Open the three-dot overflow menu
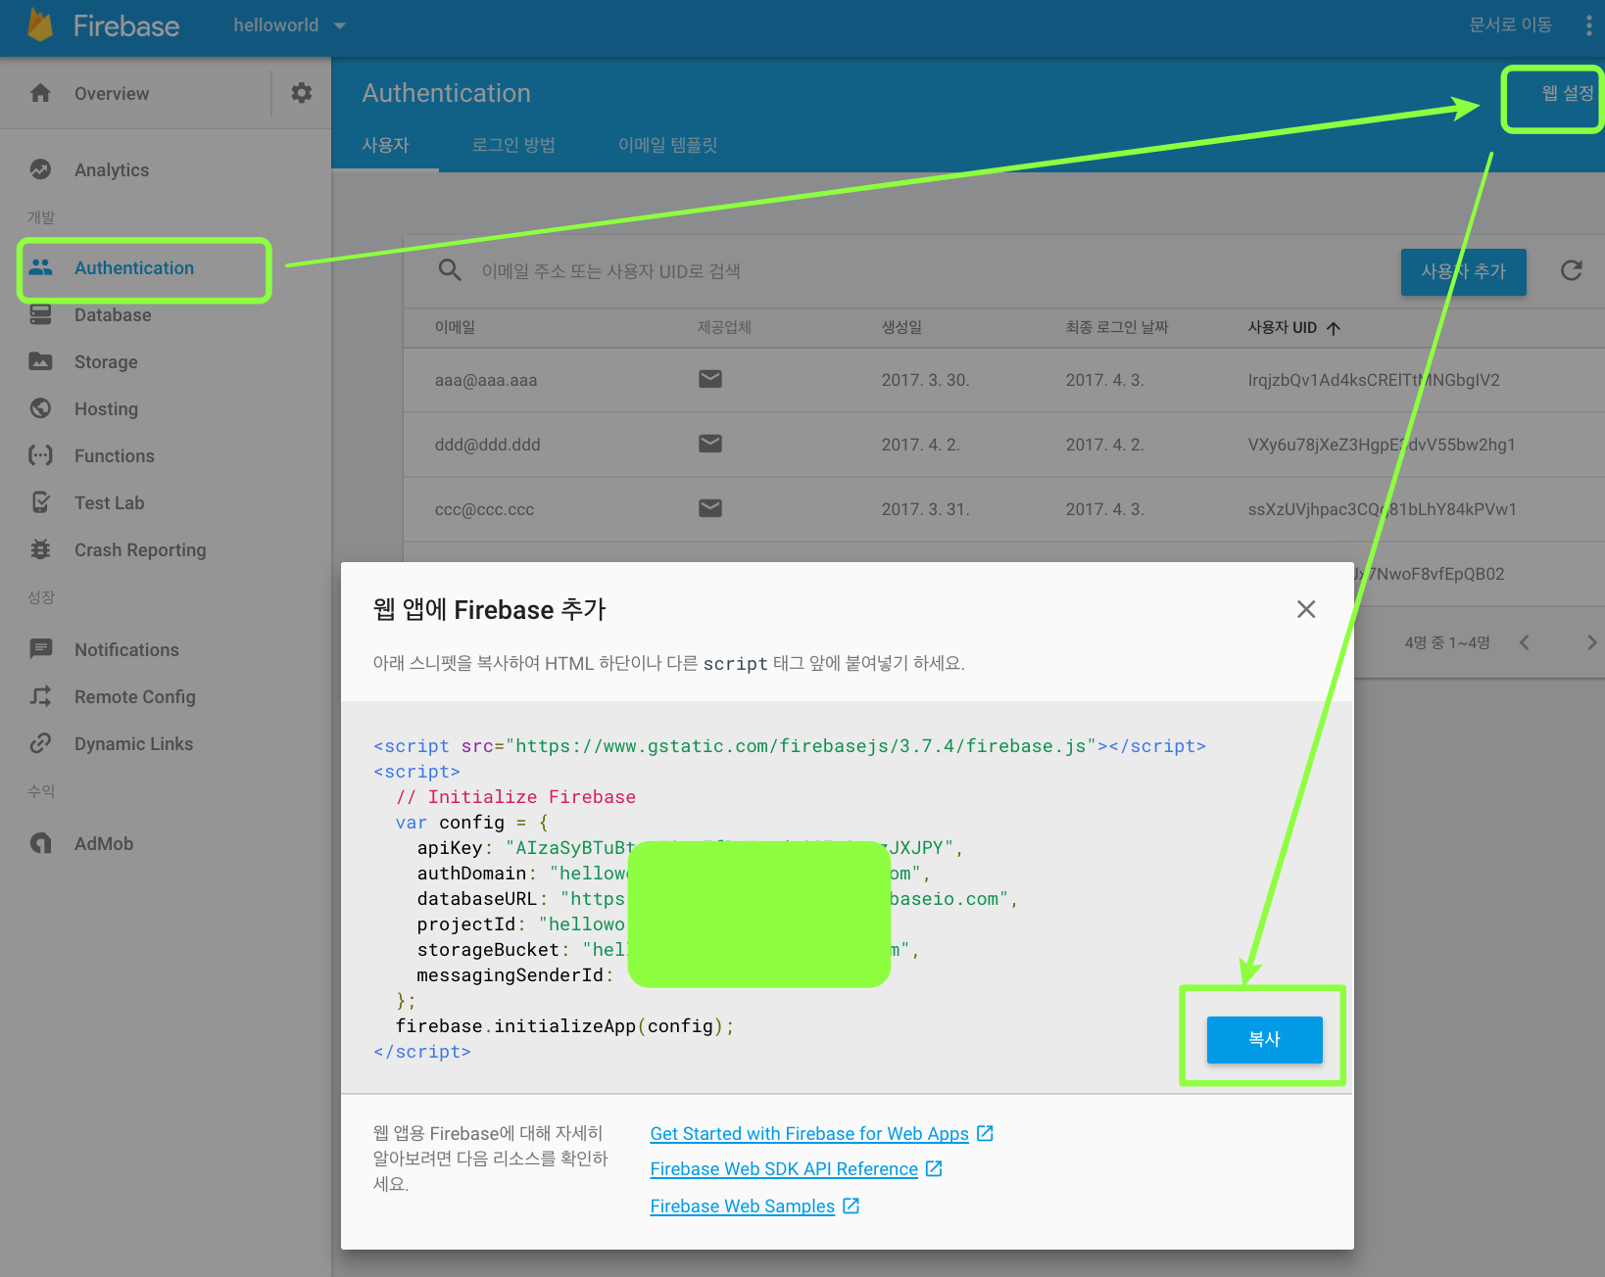 click(1588, 25)
